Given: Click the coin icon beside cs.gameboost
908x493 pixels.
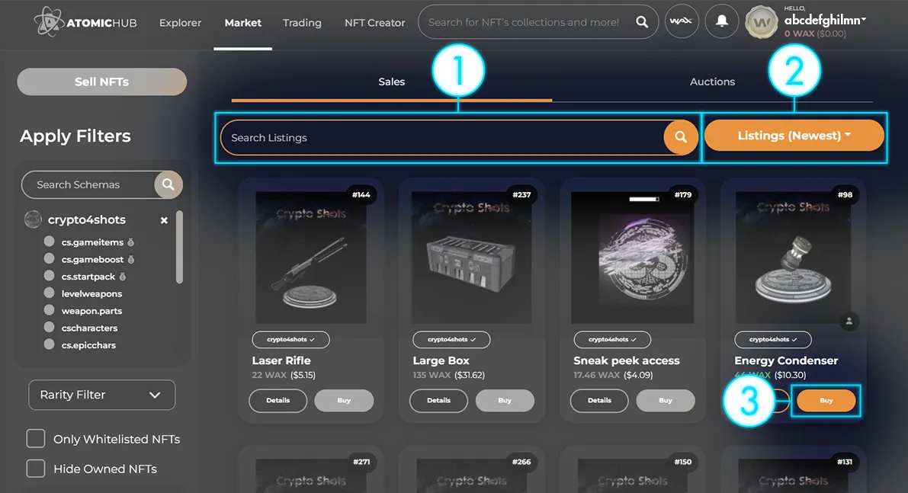Looking at the screenshot, I should [131, 260].
